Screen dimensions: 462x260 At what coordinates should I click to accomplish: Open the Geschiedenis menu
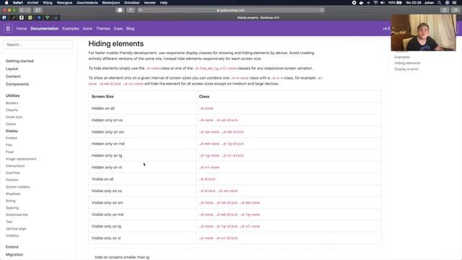click(87, 3)
